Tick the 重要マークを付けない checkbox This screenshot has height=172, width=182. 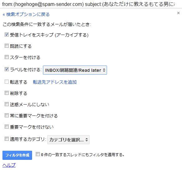pos(7,127)
